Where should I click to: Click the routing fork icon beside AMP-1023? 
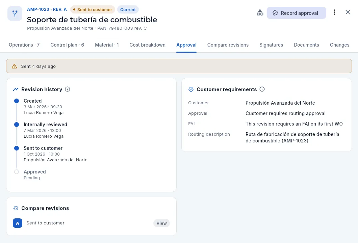point(15,13)
